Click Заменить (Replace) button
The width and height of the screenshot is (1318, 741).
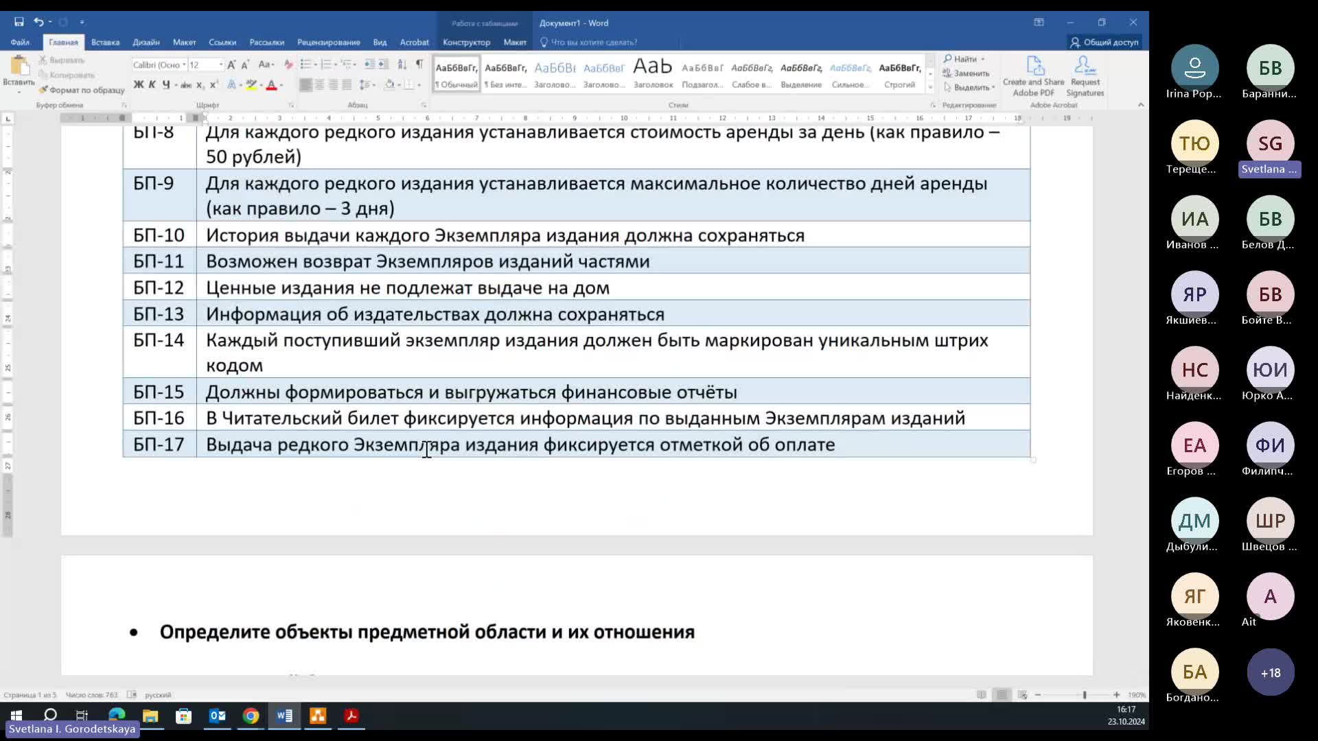(967, 73)
